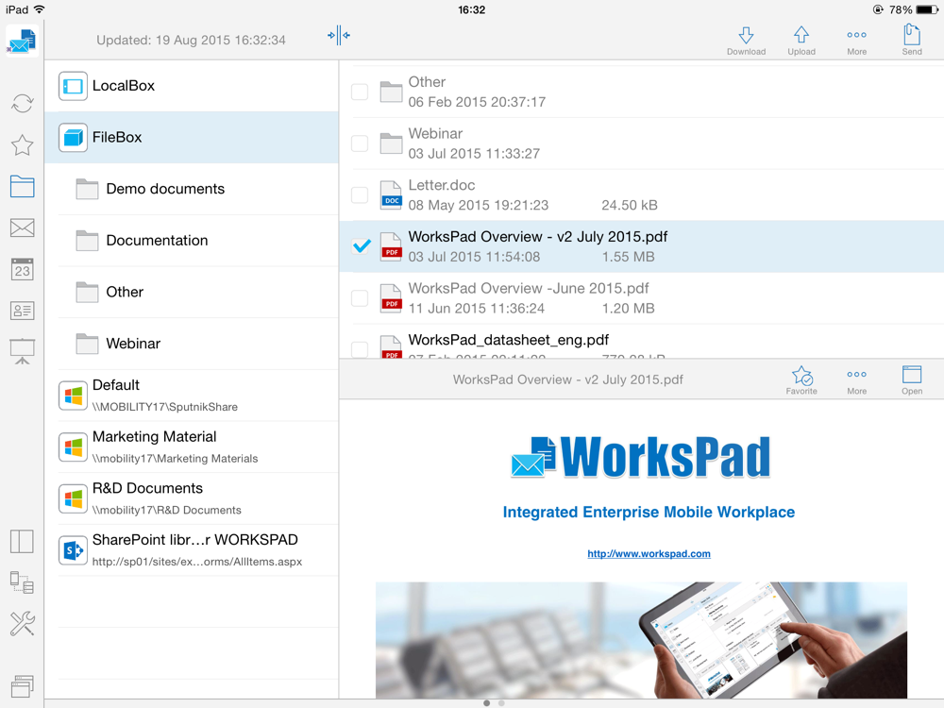Open the device-server transfer icon

(x=23, y=582)
